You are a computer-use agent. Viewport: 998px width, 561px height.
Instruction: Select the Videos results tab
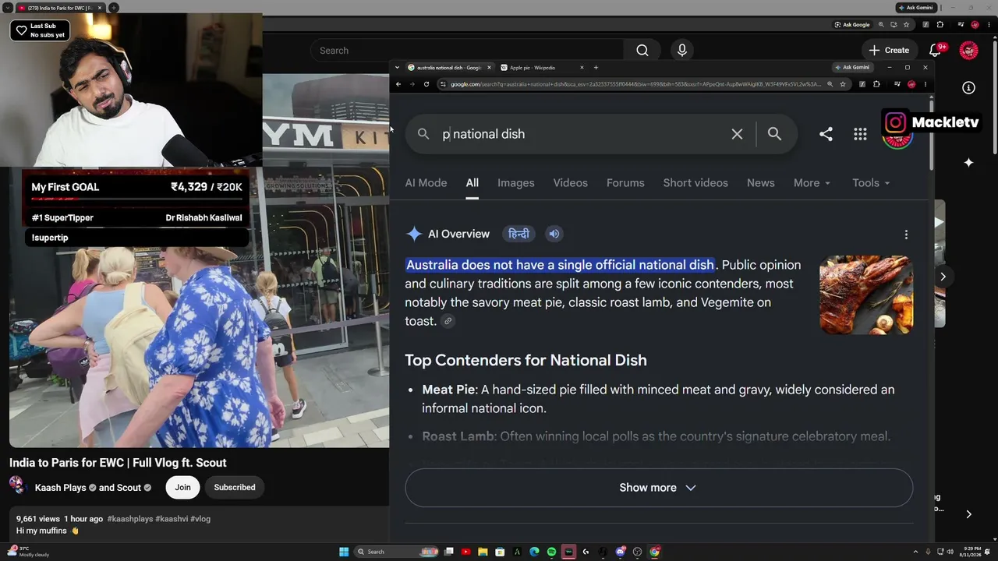pyautogui.click(x=571, y=183)
